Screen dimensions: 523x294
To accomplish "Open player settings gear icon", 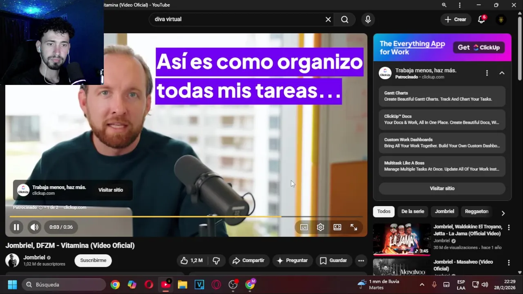I will point(320,227).
